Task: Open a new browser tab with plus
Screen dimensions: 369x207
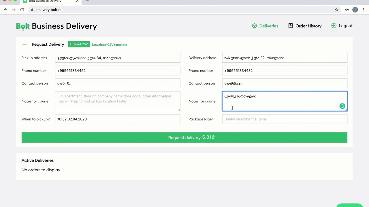Action: 87,1
